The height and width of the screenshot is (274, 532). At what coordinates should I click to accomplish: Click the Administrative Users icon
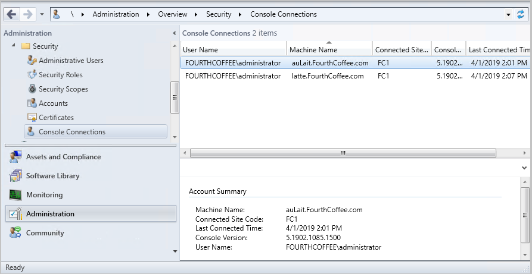(x=32, y=61)
